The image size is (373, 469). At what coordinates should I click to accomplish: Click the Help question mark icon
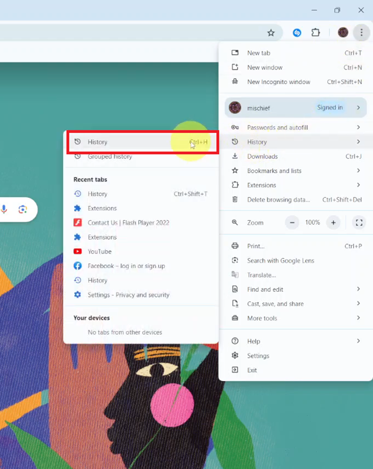pyautogui.click(x=235, y=341)
